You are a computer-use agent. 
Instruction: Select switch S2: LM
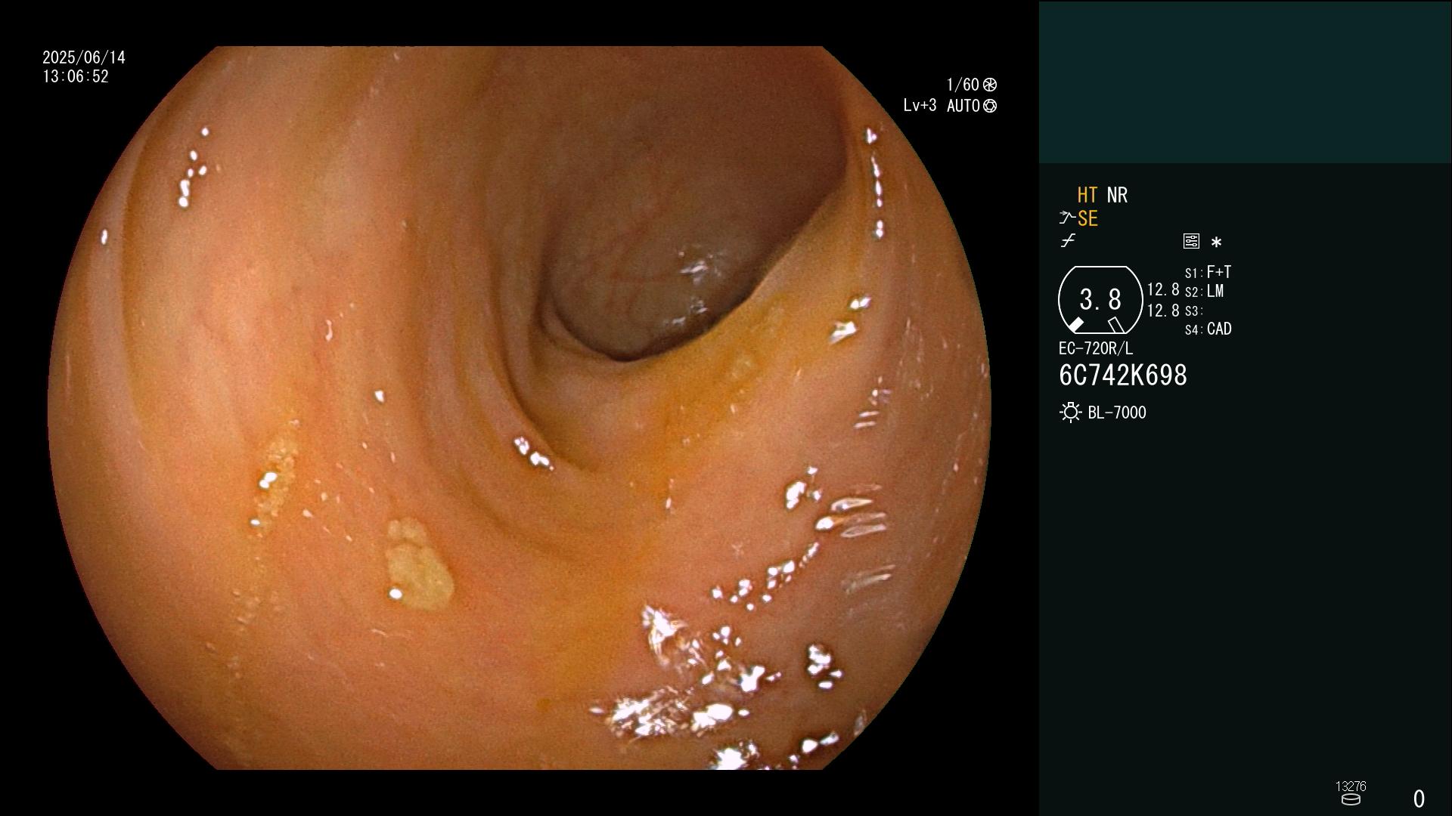[1205, 291]
